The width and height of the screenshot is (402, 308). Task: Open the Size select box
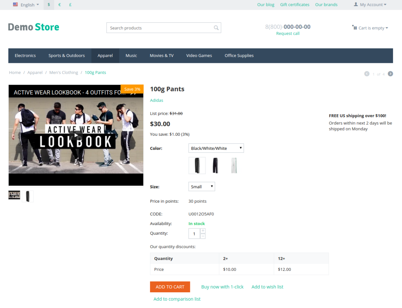pos(202,187)
